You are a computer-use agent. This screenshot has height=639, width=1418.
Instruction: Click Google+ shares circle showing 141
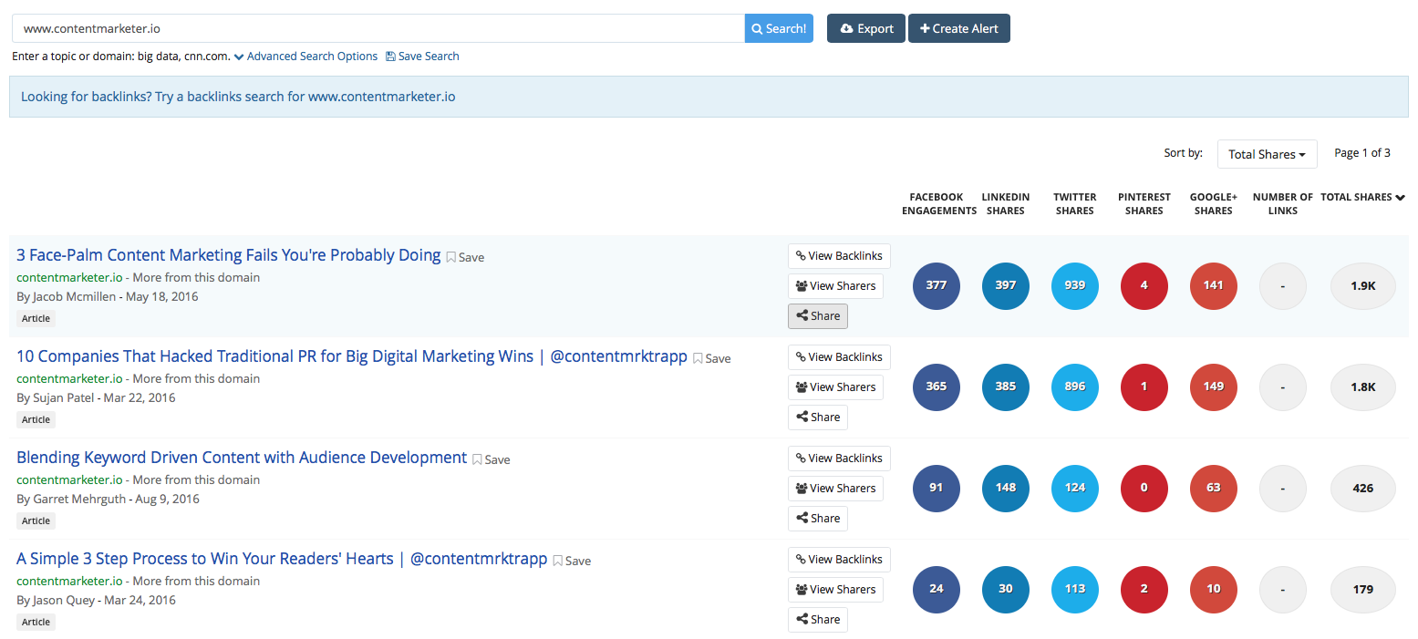coord(1214,285)
